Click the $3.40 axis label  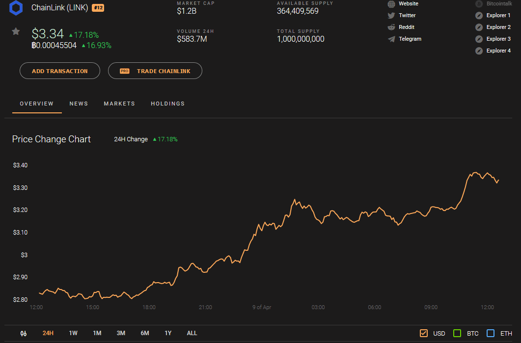pyautogui.click(x=20, y=165)
